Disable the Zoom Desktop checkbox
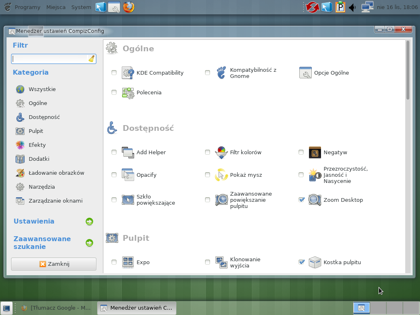Image resolution: width=420 pixels, height=315 pixels. [x=301, y=200]
